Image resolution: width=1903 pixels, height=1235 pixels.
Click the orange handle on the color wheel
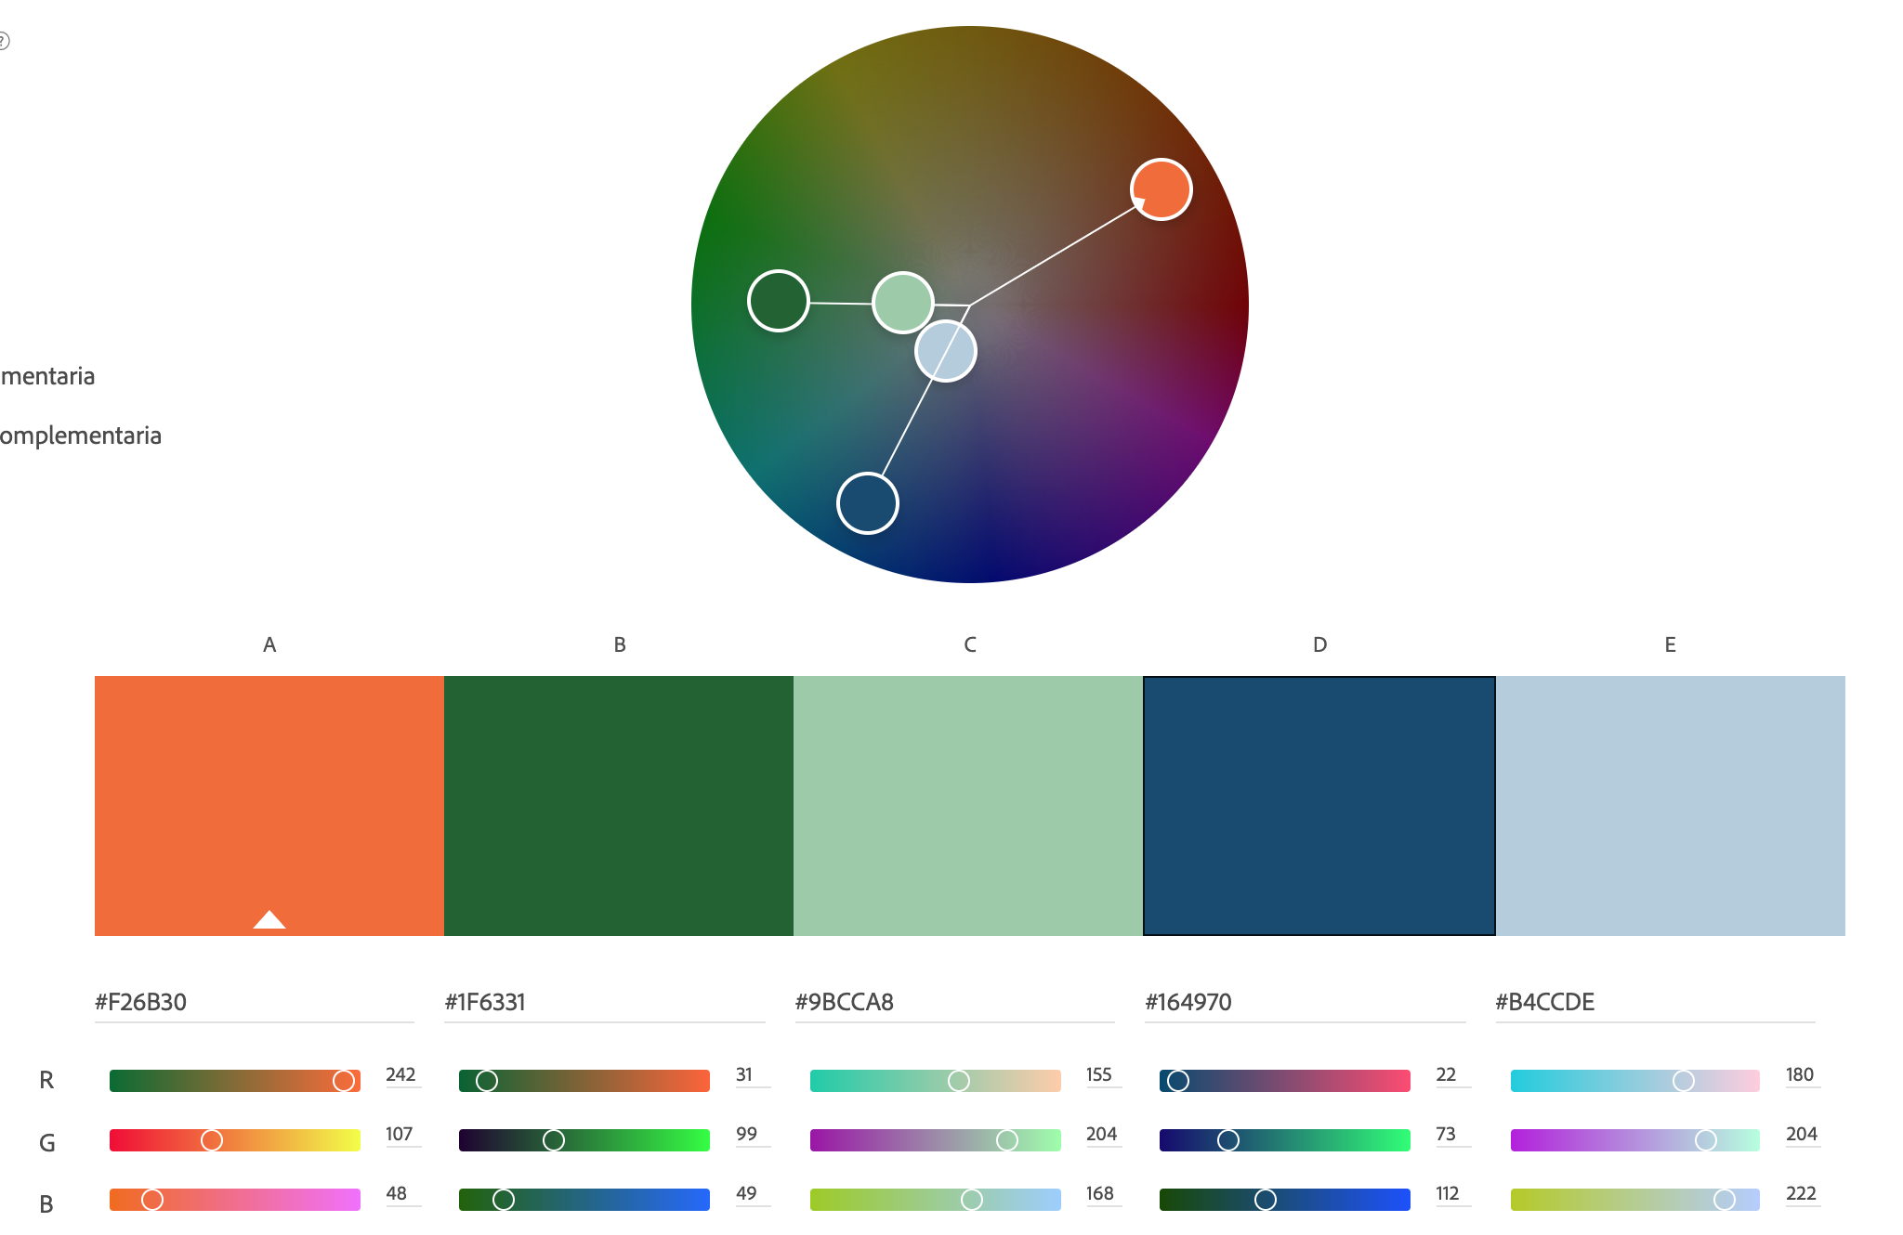pyautogui.click(x=1161, y=189)
